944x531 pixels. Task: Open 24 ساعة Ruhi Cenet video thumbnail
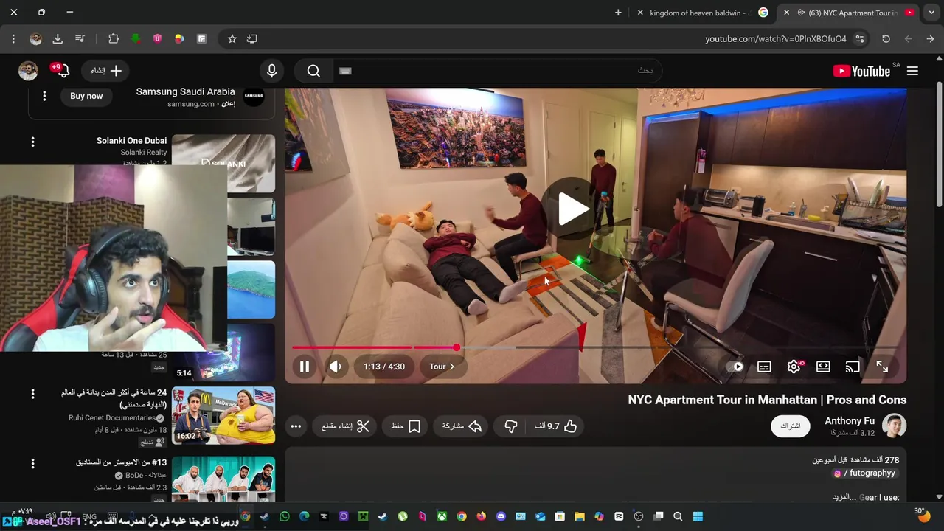(x=223, y=415)
